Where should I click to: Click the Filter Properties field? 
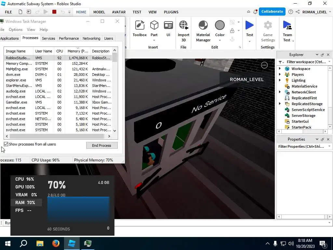(x=301, y=146)
